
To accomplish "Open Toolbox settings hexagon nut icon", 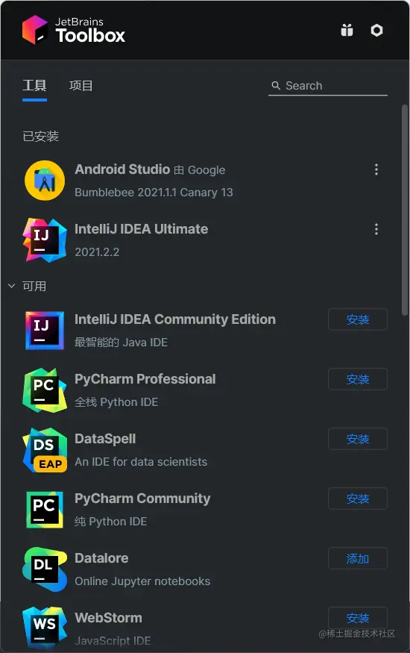I will pos(376,30).
